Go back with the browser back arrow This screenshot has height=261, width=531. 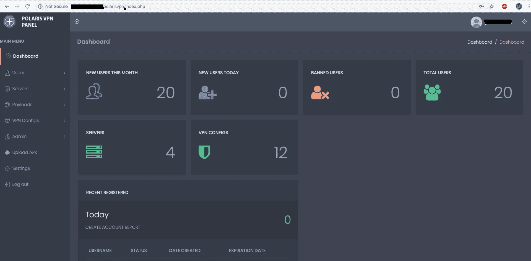[x=7, y=6]
